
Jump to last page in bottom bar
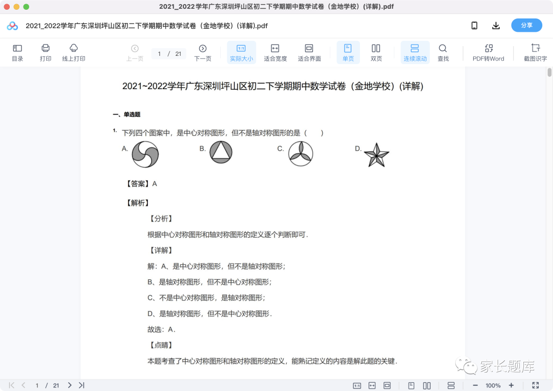point(81,385)
